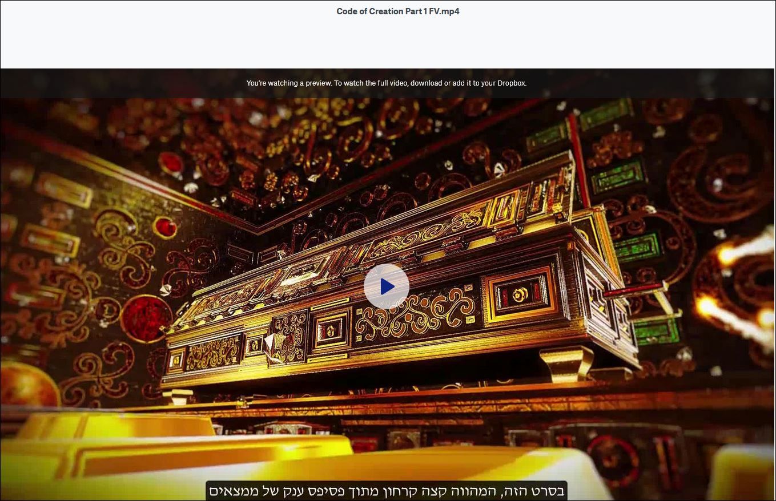Click the large red round gem on the left wall
776x501 pixels.
pos(146,318)
